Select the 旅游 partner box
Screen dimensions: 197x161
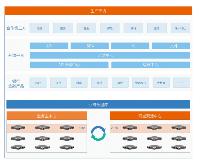(63, 28)
